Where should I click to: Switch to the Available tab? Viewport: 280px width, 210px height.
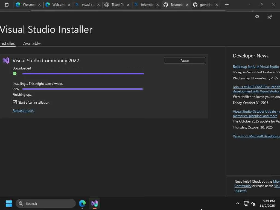(x=32, y=43)
